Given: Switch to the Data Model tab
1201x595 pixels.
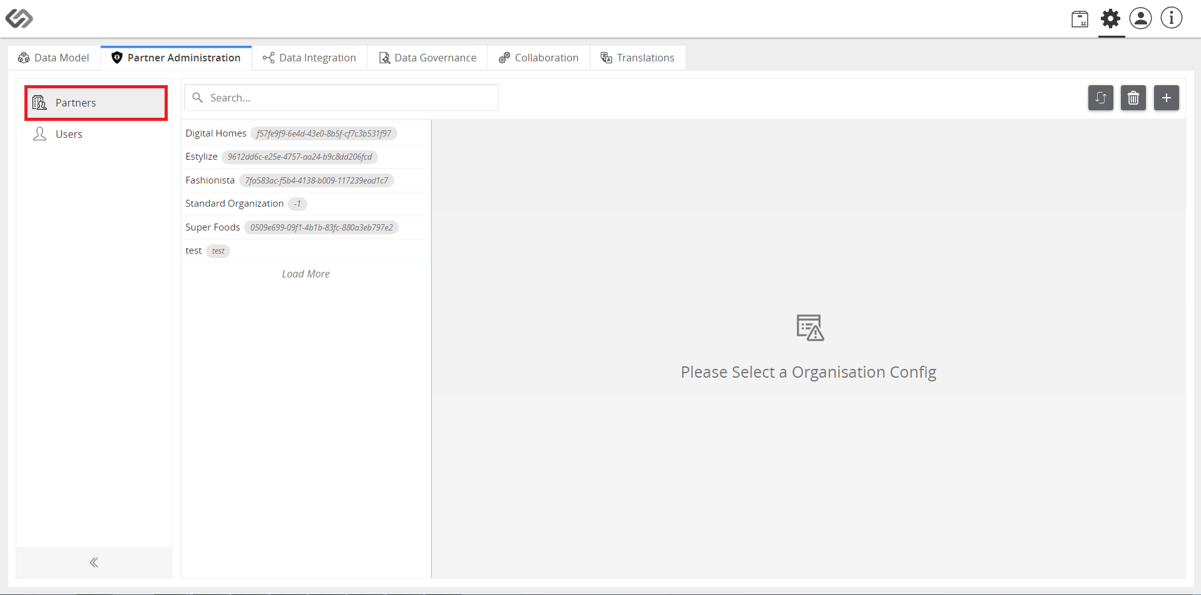Looking at the screenshot, I should [54, 58].
